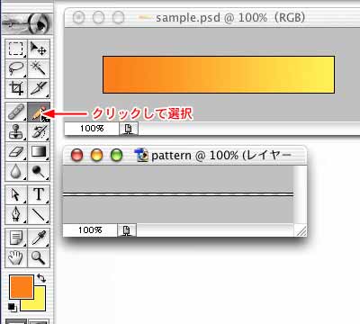The height and width of the screenshot is (324, 360).
Task: Select the Zoom magnifier tool
Action: [x=39, y=257]
